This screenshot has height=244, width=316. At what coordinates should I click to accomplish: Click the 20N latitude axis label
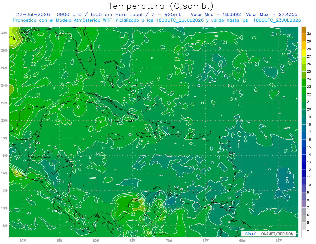click(x=4, y=121)
